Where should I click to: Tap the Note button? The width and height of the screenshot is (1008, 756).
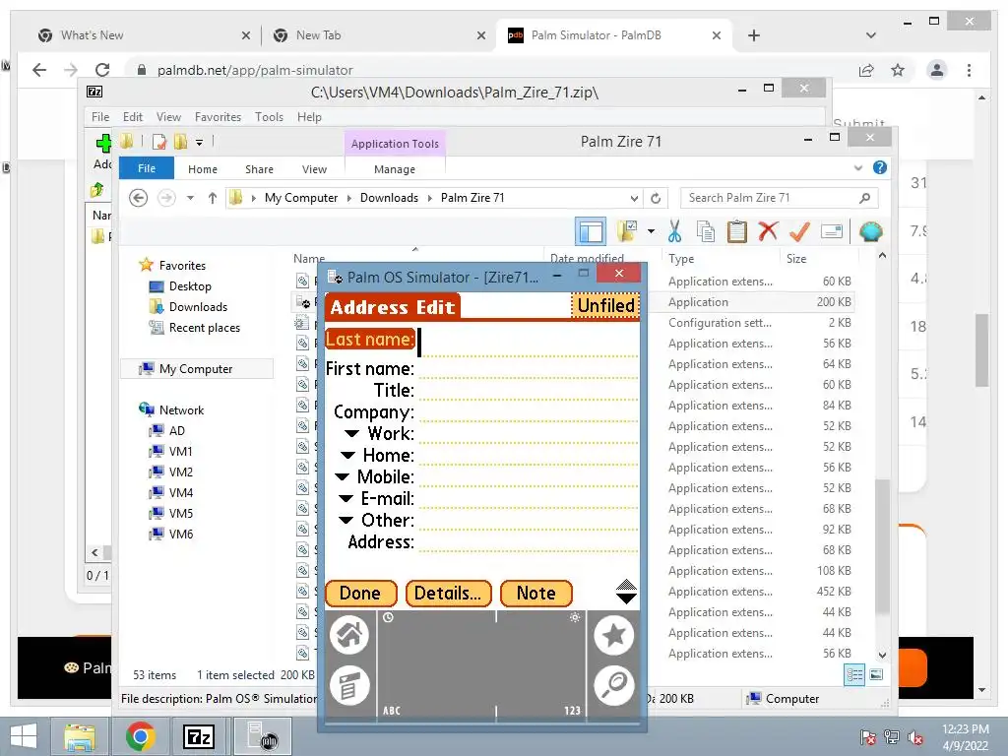point(536,593)
